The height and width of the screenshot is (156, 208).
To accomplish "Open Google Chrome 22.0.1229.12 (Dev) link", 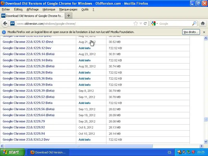I will 28,42.
